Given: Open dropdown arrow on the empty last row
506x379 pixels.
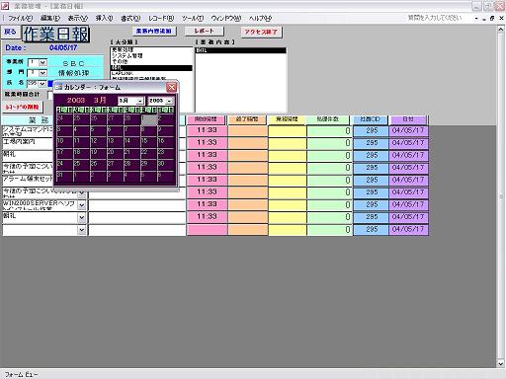Looking at the screenshot, I should [x=82, y=230].
